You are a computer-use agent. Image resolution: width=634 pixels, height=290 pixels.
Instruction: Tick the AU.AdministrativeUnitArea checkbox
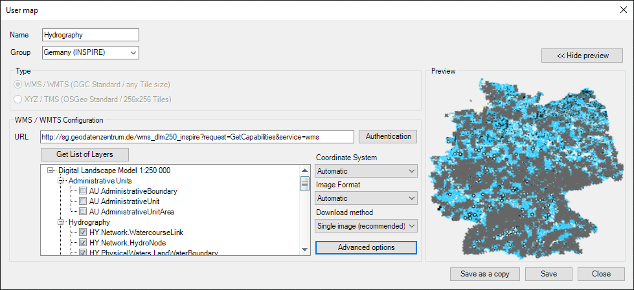click(x=83, y=212)
